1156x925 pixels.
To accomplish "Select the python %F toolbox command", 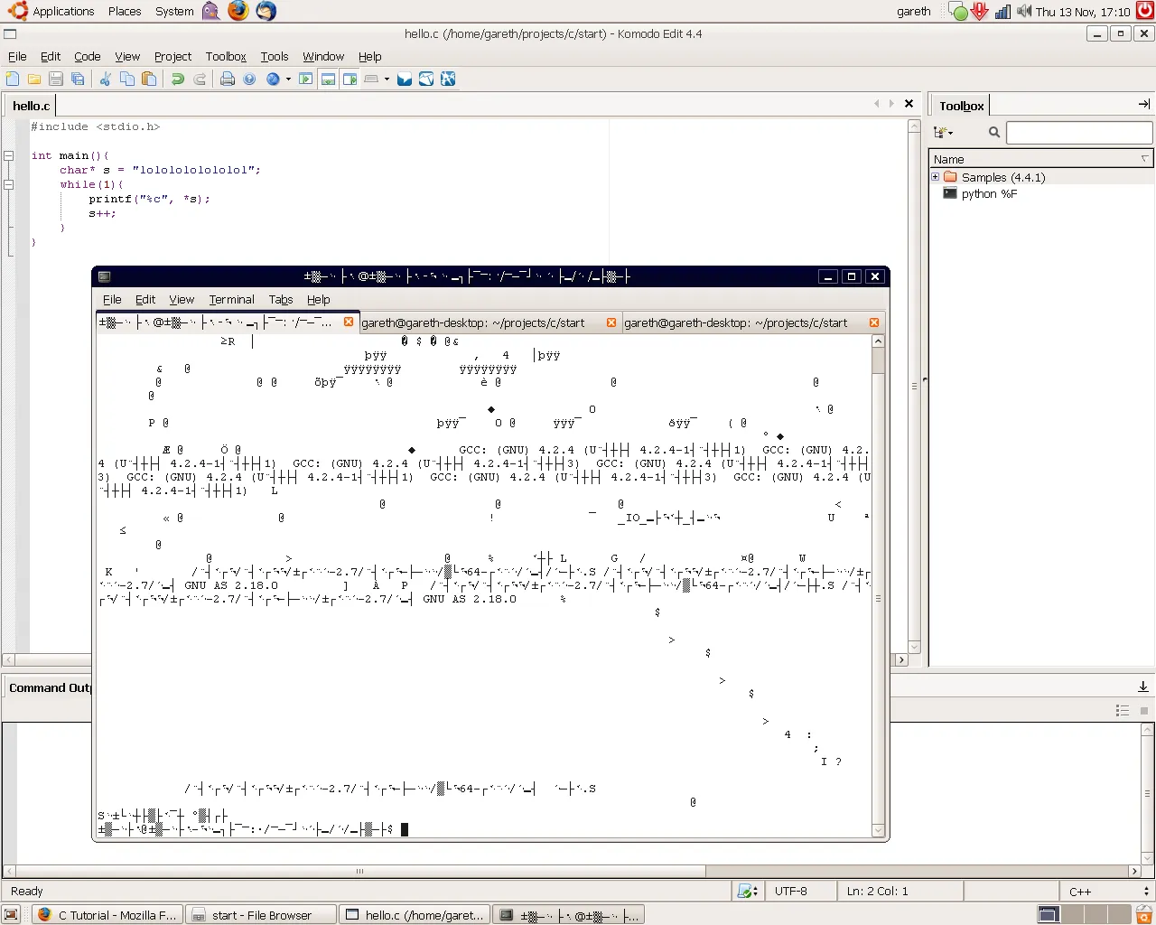I will pyautogui.click(x=989, y=193).
